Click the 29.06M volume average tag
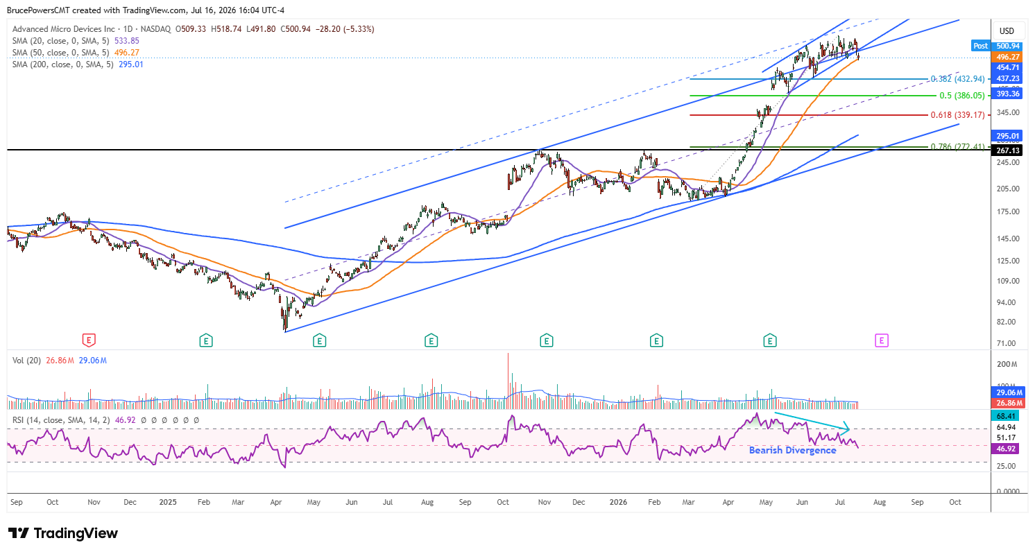The height and width of the screenshot is (554, 1035). tap(1009, 392)
